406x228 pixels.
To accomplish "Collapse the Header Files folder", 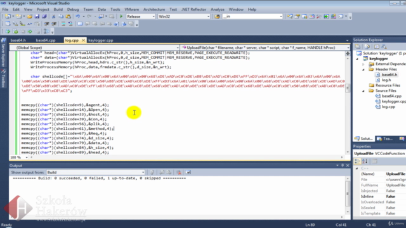I will pyautogui.click(x=363, y=70).
